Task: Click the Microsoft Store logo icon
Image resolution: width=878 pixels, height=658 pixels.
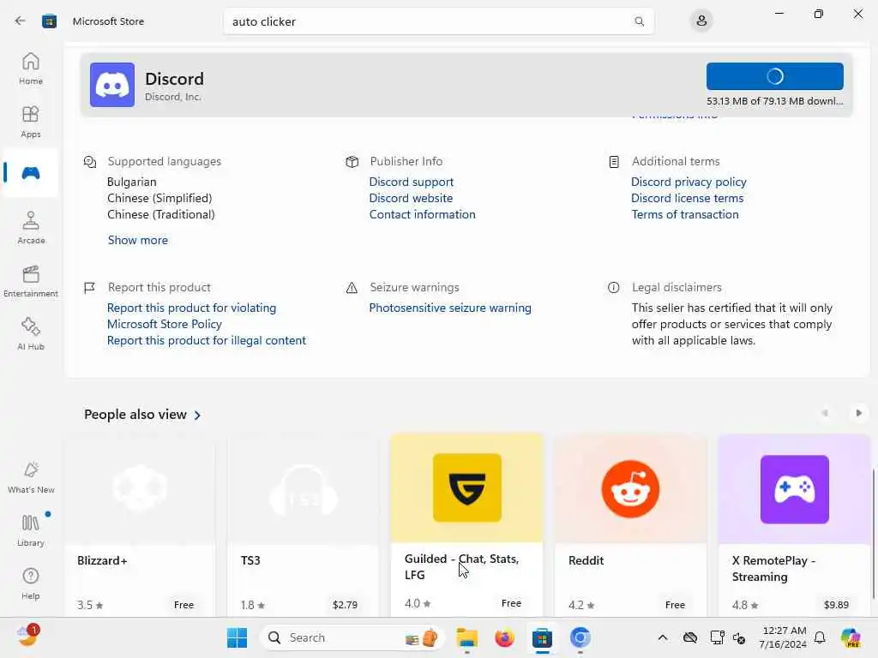Action: [x=49, y=21]
